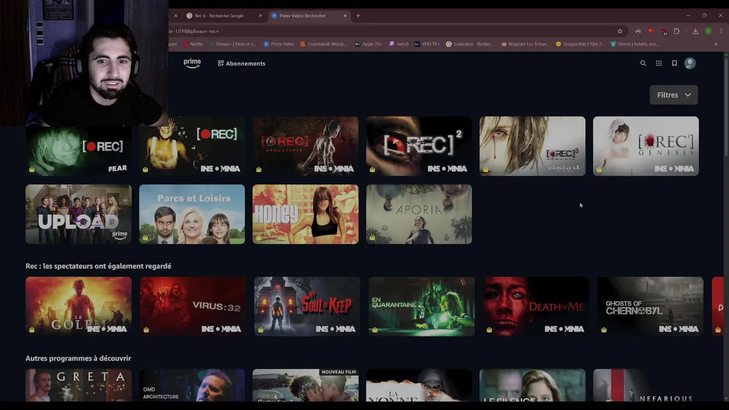Viewport: 729px width, 410px height.
Task: Open the En Quarantaine 2 thumbnail
Action: 421,306
